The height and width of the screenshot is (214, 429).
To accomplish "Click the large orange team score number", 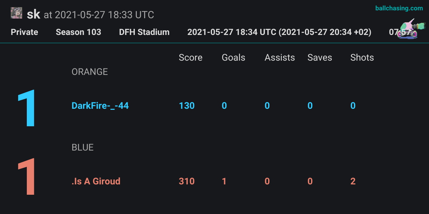I will [x=26, y=109].
